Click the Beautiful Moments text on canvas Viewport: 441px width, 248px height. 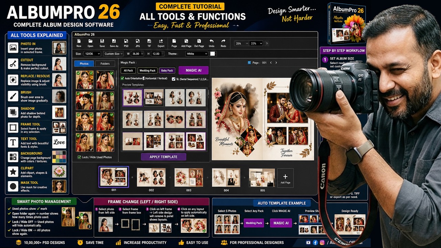pos(224,142)
